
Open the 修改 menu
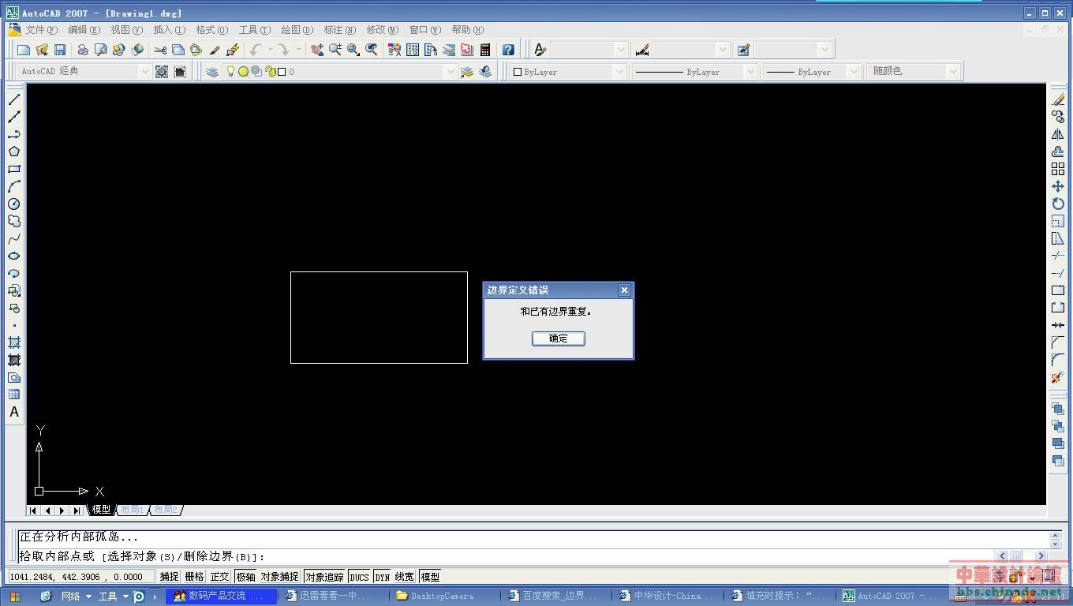click(x=382, y=30)
